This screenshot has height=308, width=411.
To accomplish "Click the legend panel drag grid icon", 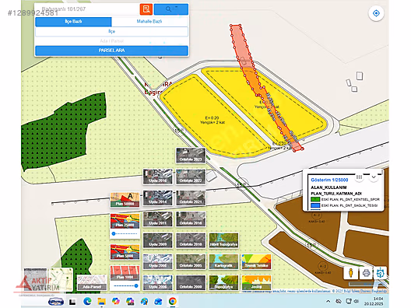I will pyautogui.click(x=359, y=177).
